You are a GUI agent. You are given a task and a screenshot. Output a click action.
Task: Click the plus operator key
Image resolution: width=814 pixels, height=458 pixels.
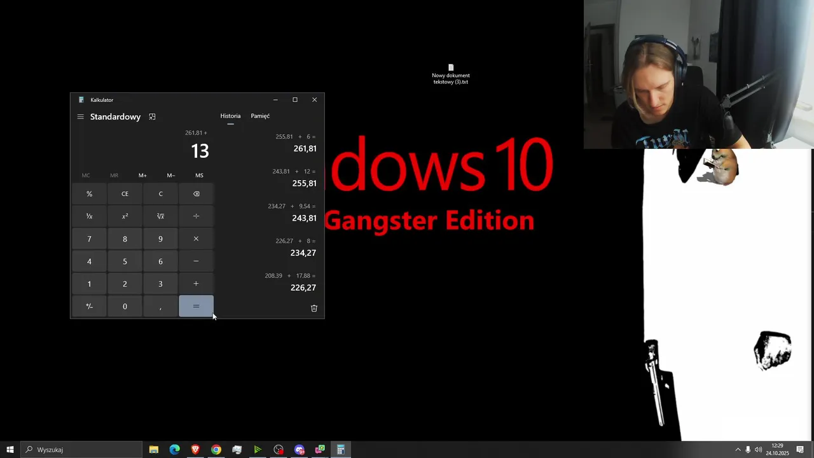click(196, 284)
